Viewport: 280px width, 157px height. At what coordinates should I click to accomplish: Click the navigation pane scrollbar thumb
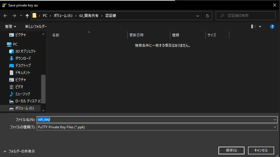coord(43,89)
